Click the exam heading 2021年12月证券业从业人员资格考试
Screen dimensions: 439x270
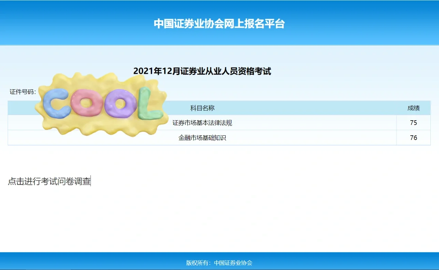click(202, 71)
